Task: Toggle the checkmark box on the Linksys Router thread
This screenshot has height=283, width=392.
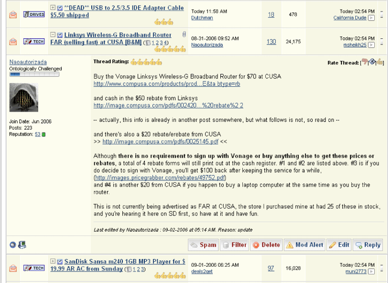Action: pos(60,35)
